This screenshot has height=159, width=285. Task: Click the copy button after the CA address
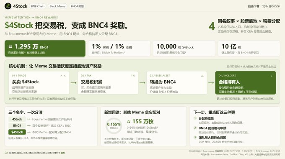[63, 153]
